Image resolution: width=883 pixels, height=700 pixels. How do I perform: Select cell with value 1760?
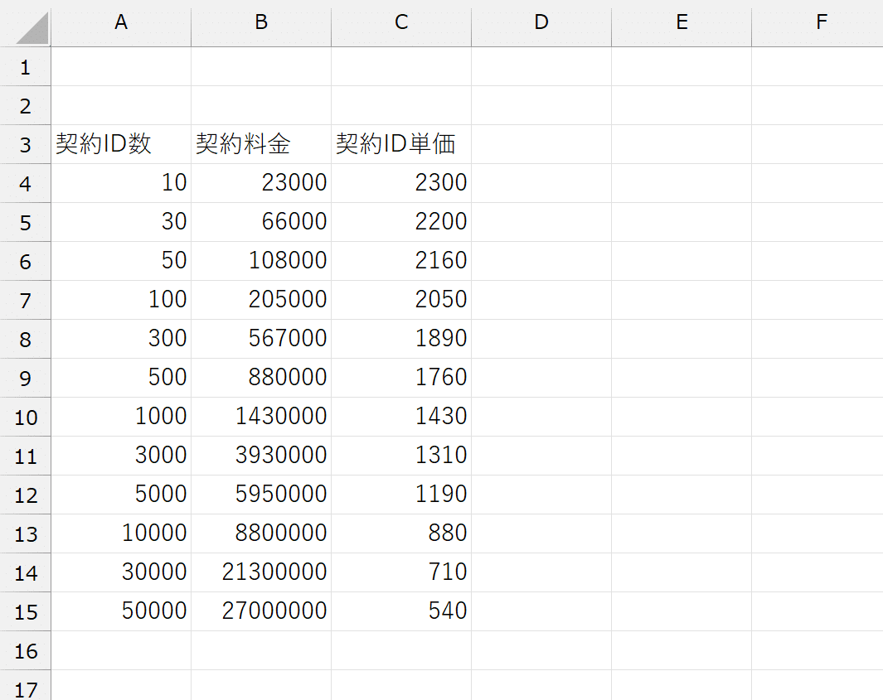401,378
